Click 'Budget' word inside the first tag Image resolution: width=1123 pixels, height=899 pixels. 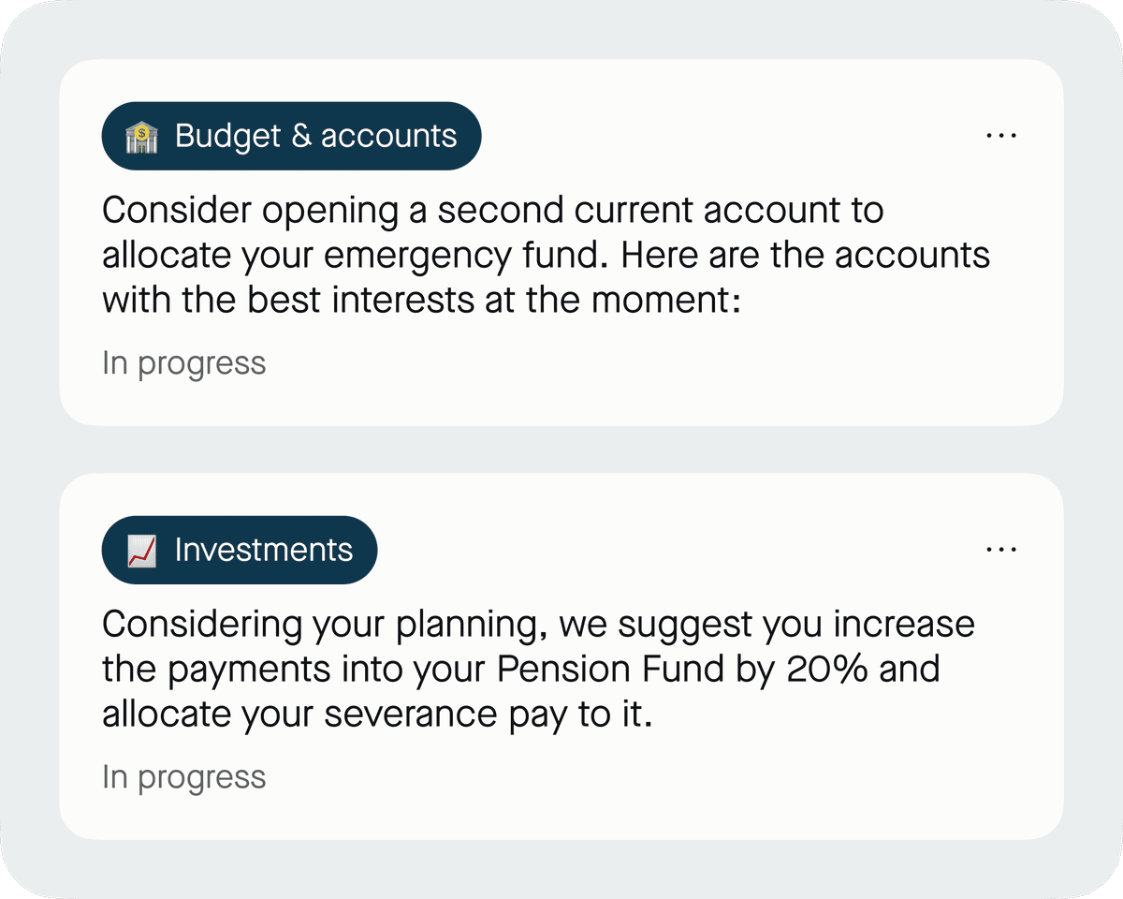coord(227,137)
